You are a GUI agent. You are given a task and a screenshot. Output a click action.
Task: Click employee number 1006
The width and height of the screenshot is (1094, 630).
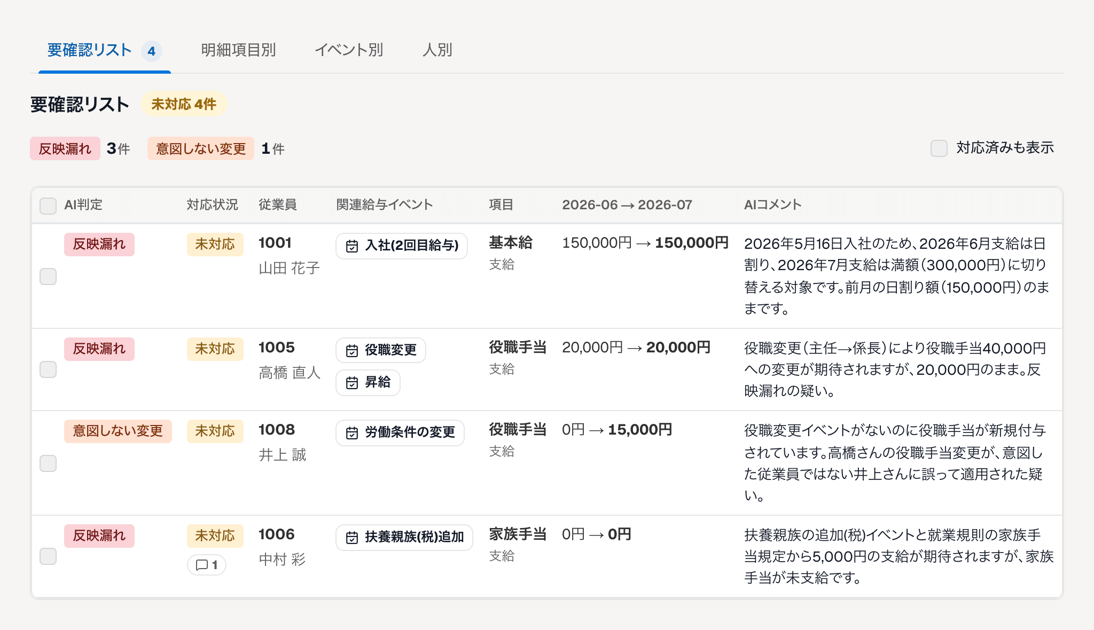click(277, 534)
